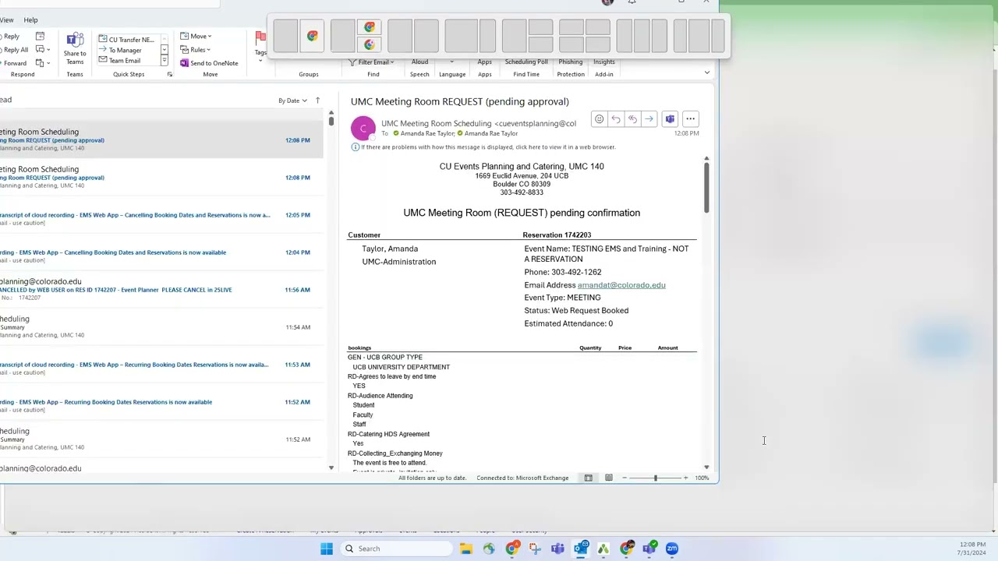
Task: Click reply arrow icon in reading pane
Action: [x=616, y=119]
